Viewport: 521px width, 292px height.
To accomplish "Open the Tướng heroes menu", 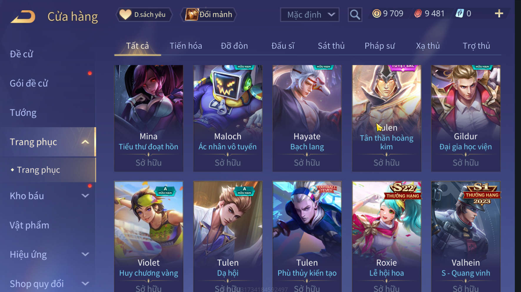I will tap(23, 113).
